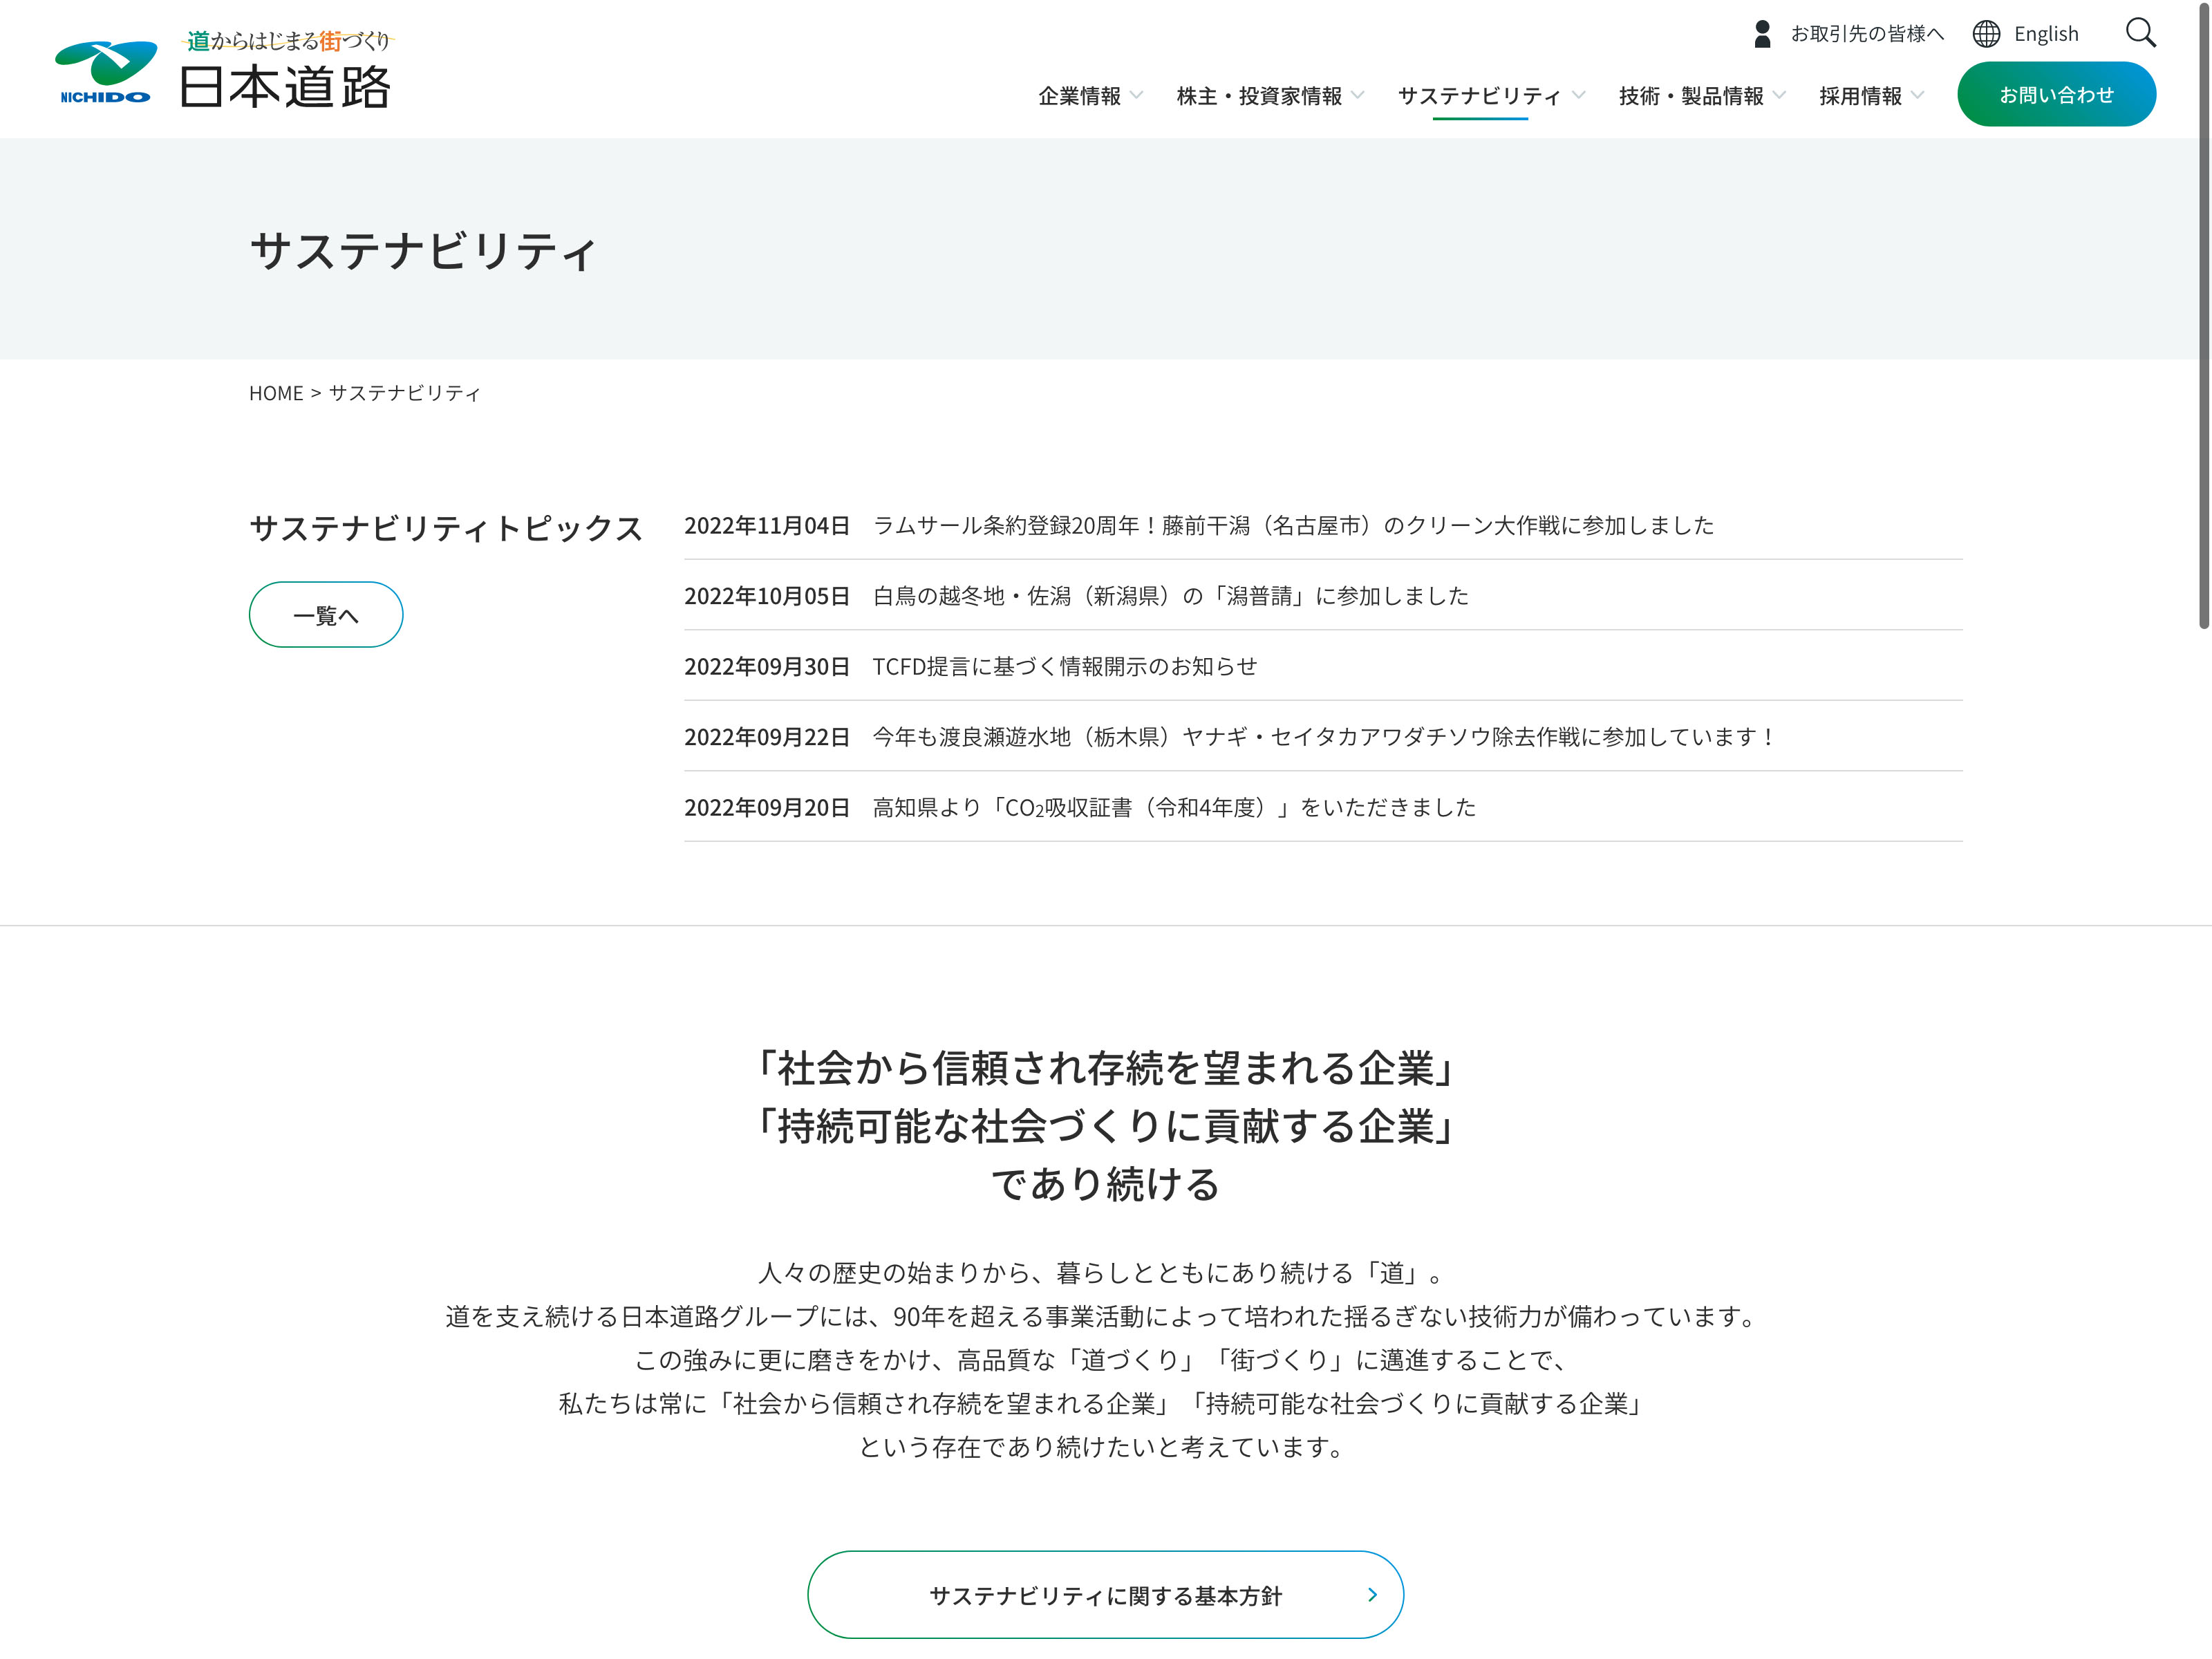Open the CO2吸収証書 news item

coord(1173,808)
